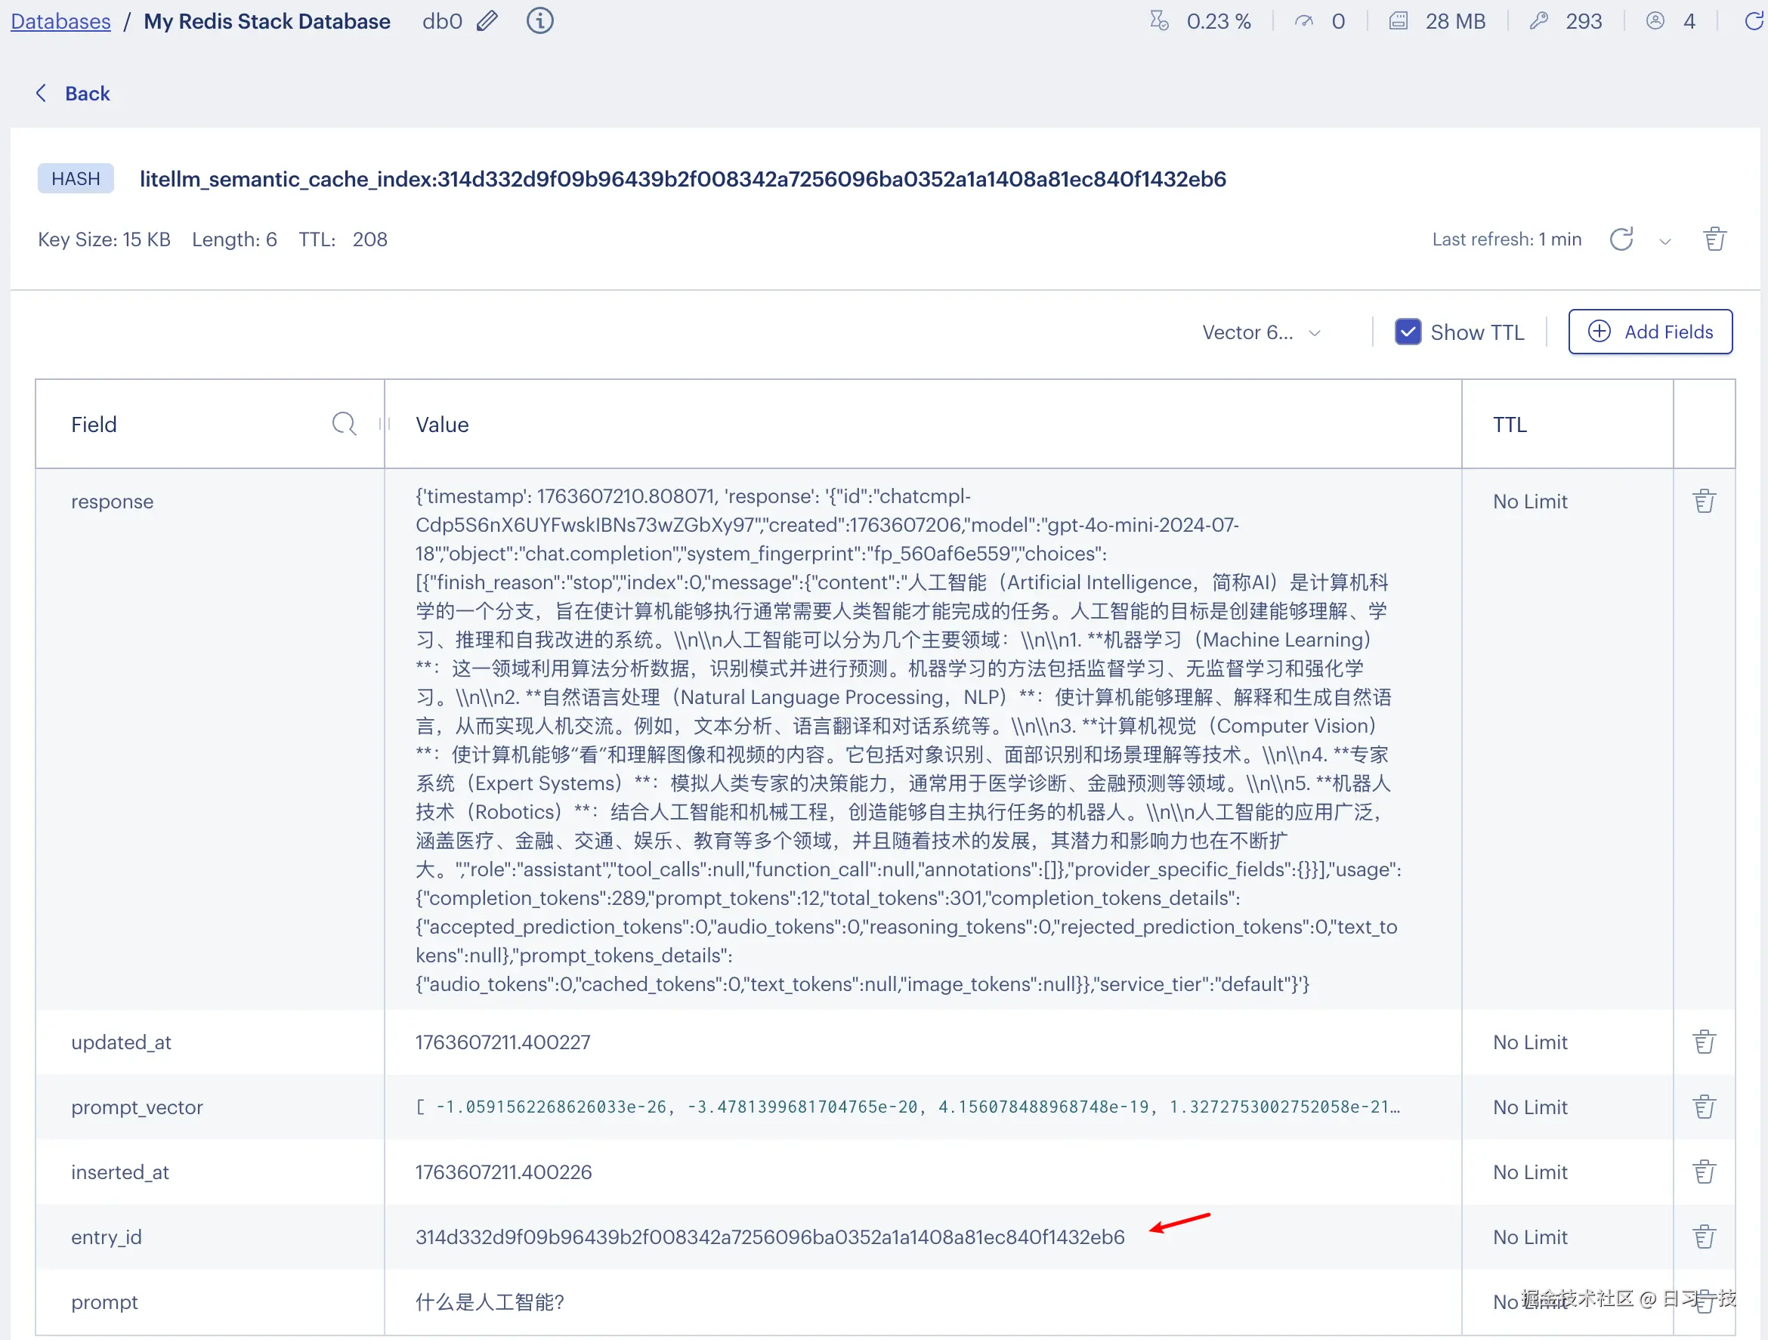This screenshot has width=1768, height=1340.
Task: Click the top-right refresh database stats icon
Action: [1753, 21]
